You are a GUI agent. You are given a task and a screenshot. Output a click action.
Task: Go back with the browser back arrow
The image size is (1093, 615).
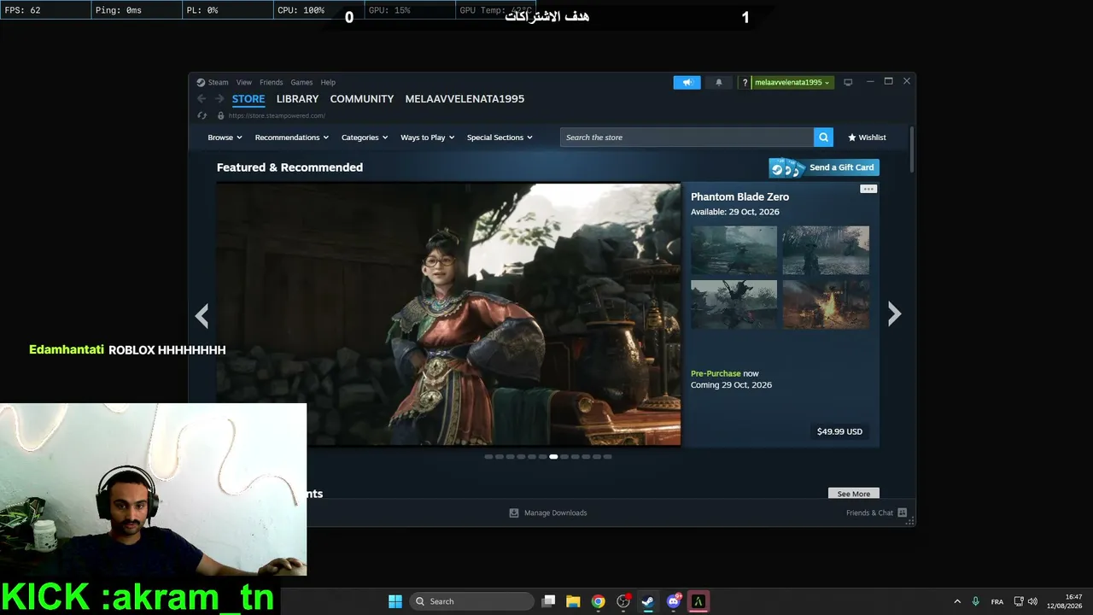click(202, 99)
